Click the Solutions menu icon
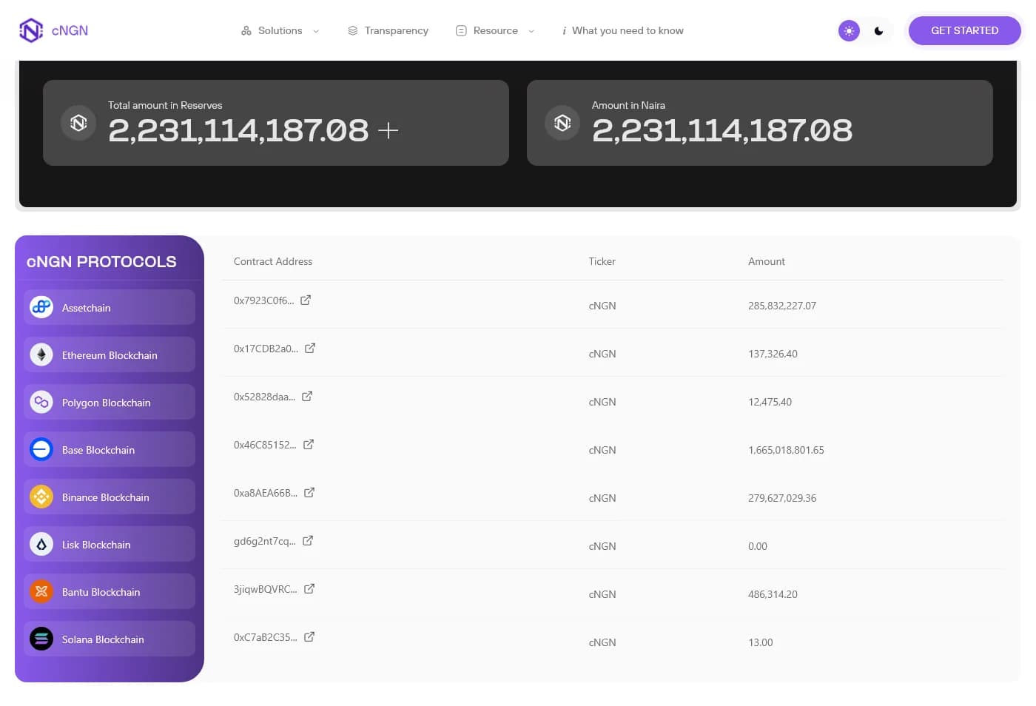Image resolution: width=1036 pixels, height=706 pixels. click(x=246, y=30)
